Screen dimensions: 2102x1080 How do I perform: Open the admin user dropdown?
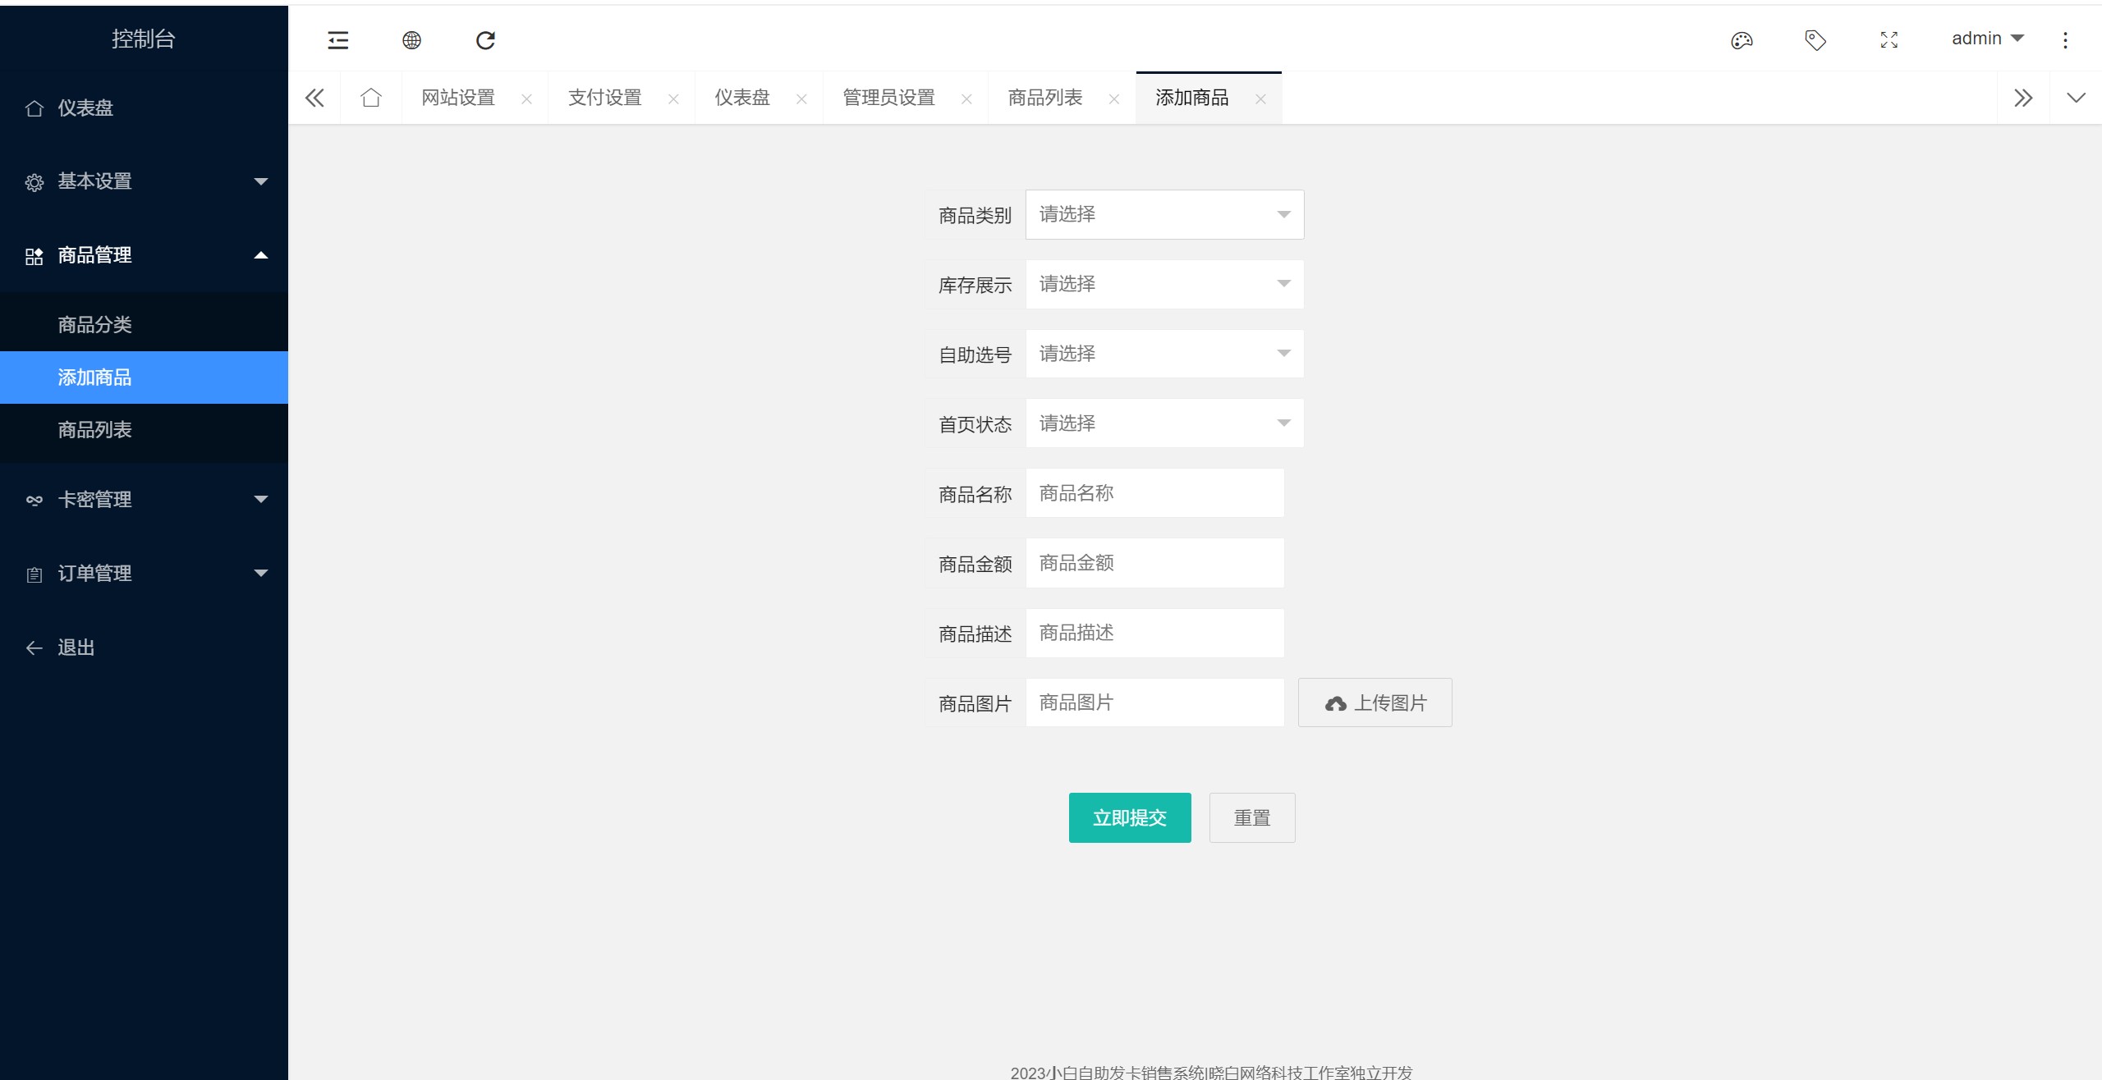click(x=1987, y=39)
